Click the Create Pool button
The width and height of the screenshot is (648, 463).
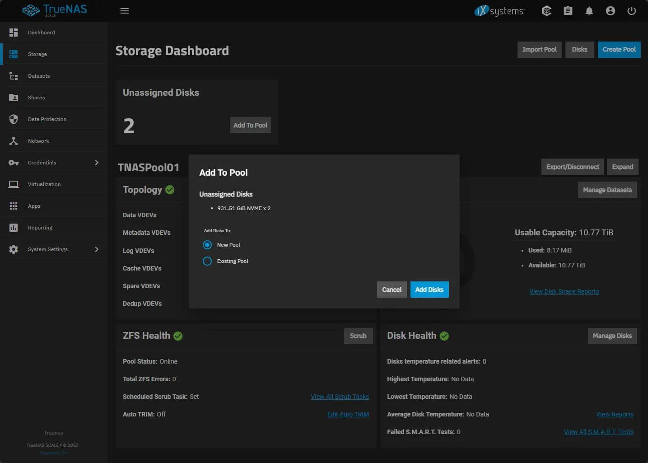coord(619,50)
